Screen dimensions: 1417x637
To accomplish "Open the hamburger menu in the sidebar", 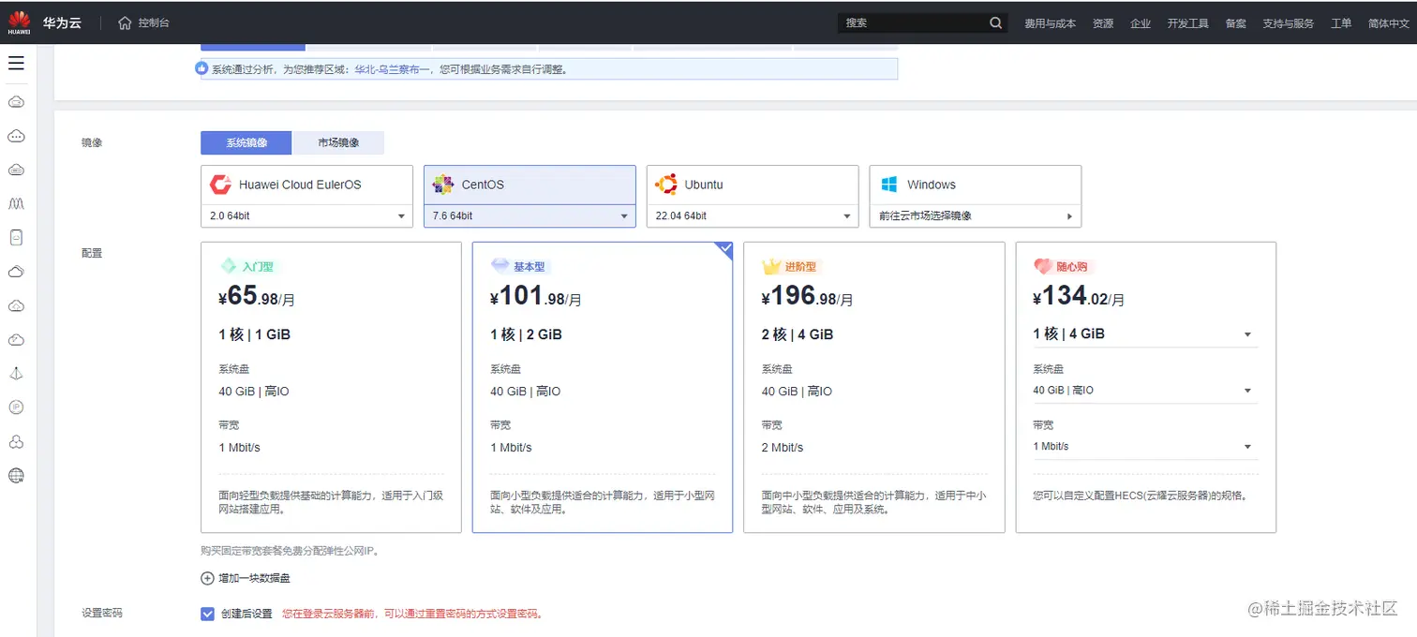I will 16,63.
